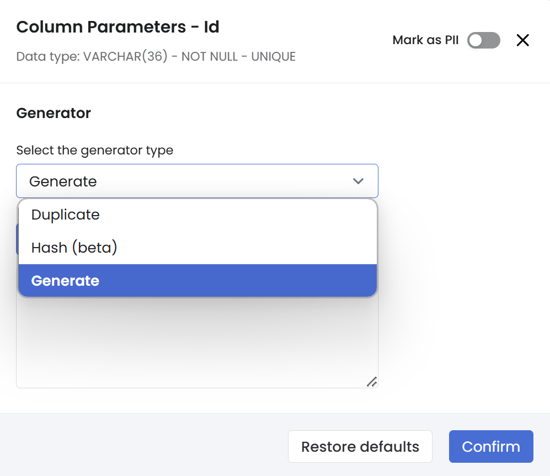Click the Mark as PII label
Screen dimensions: 550x476
click(425, 40)
